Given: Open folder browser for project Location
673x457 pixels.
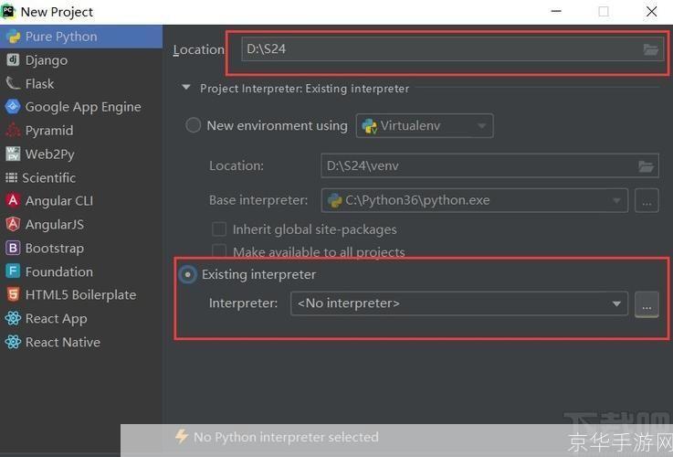Looking at the screenshot, I should [650, 49].
